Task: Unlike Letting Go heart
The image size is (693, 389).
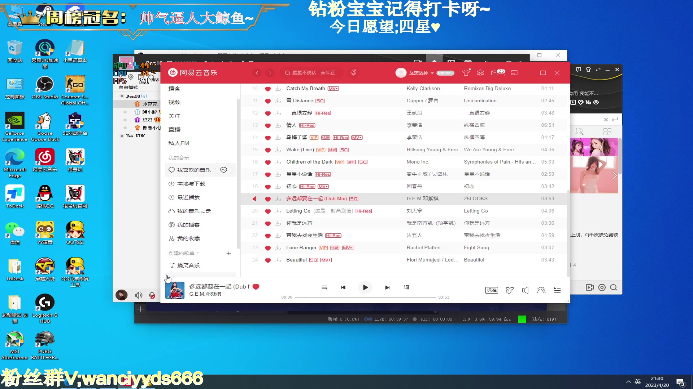Action: tap(268, 211)
